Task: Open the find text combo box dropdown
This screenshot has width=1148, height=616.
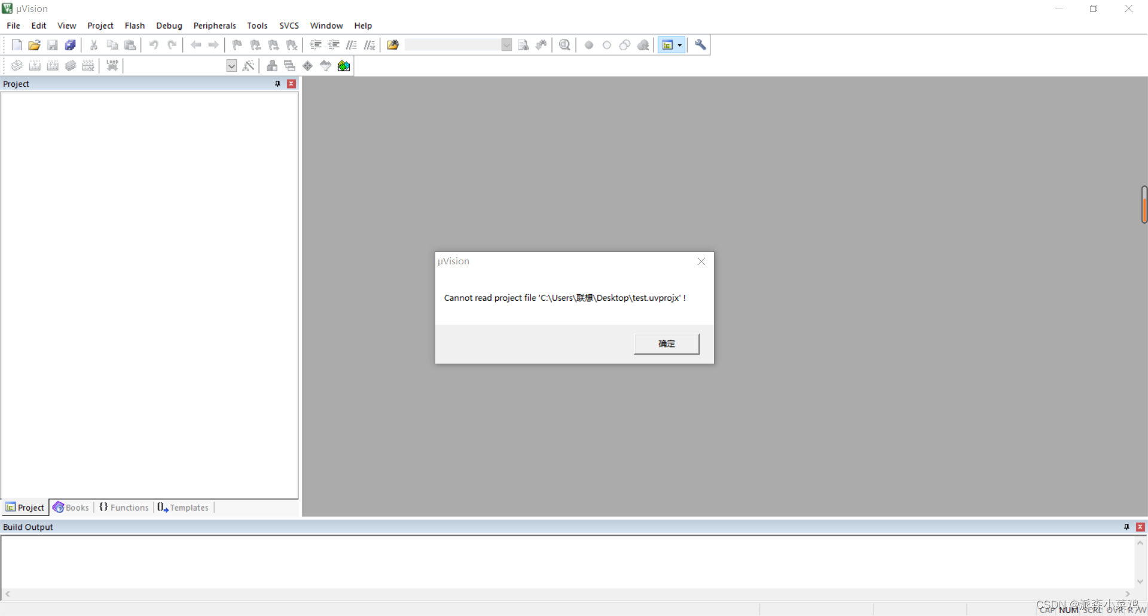Action: pyautogui.click(x=506, y=45)
